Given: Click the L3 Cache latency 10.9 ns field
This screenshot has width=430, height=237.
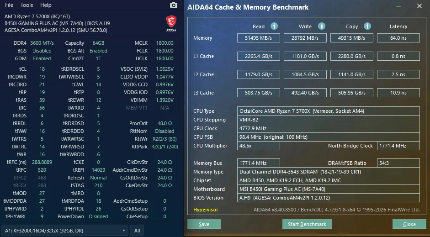Looking at the screenshot, I should pyautogui.click(x=398, y=93).
